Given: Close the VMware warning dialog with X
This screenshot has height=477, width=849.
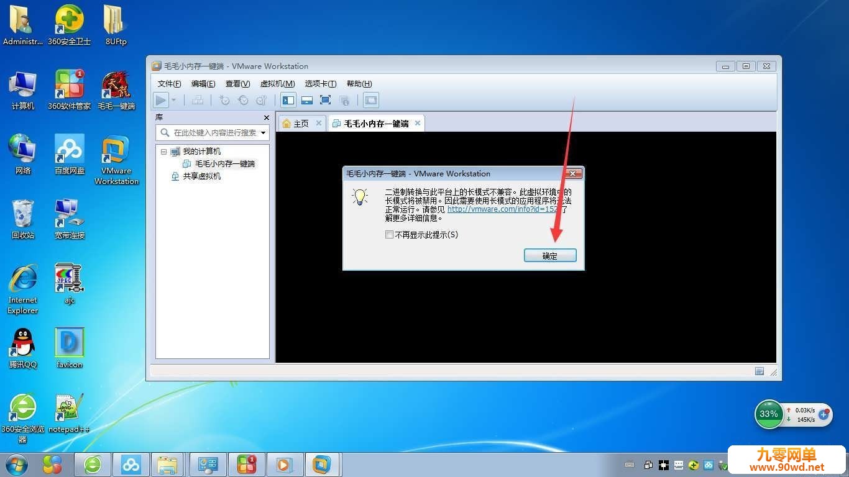Looking at the screenshot, I should coord(574,173).
